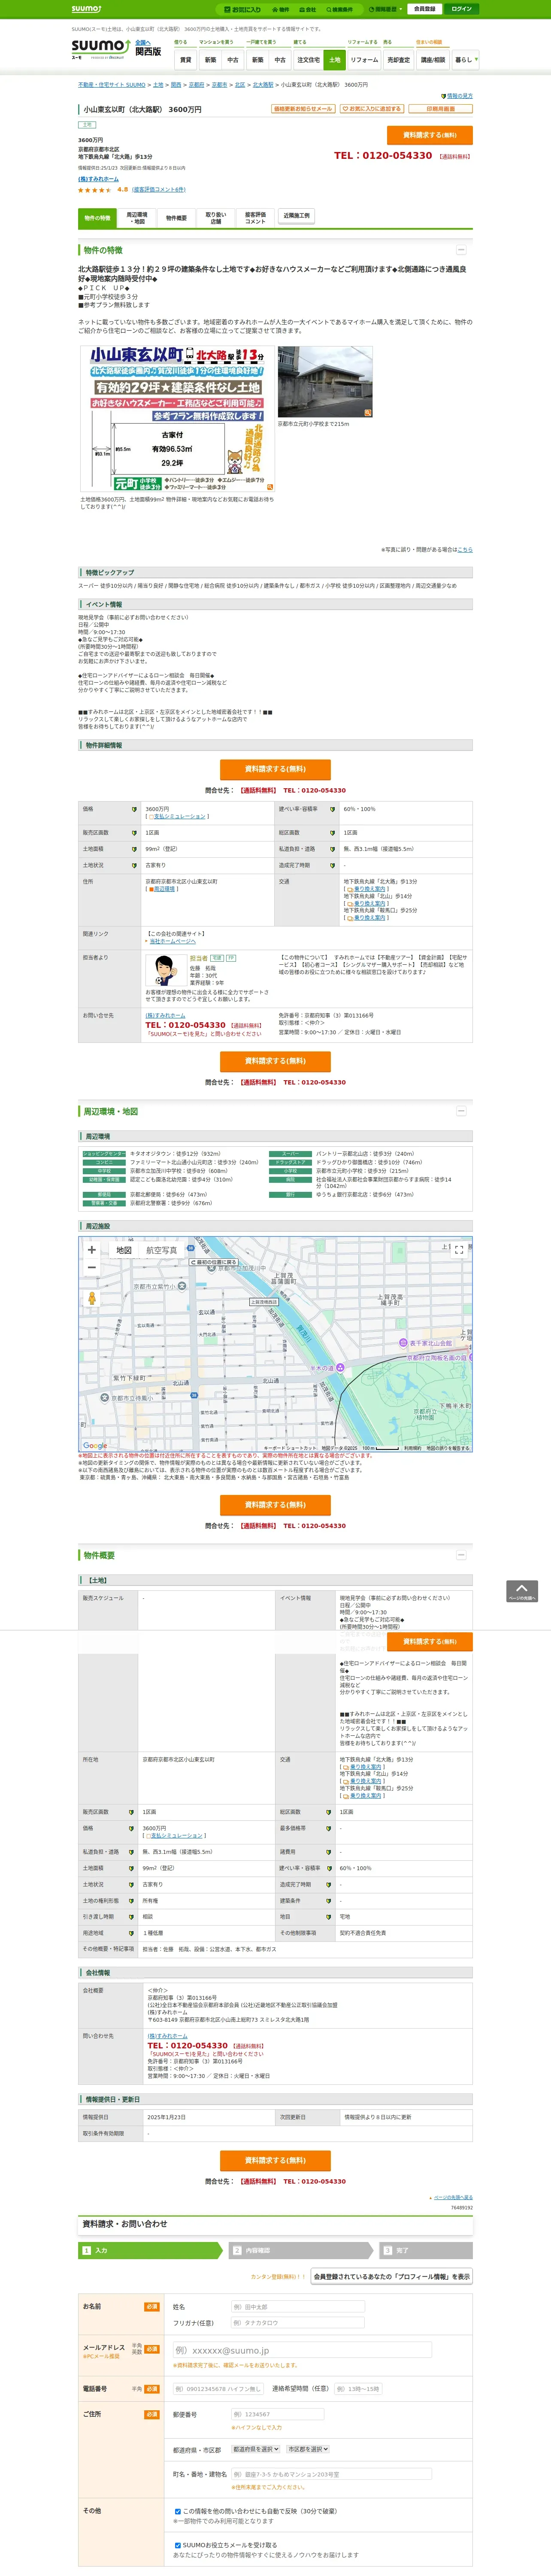Collapse the 物件概要 section
The image size is (551, 2576).
click(x=461, y=1555)
